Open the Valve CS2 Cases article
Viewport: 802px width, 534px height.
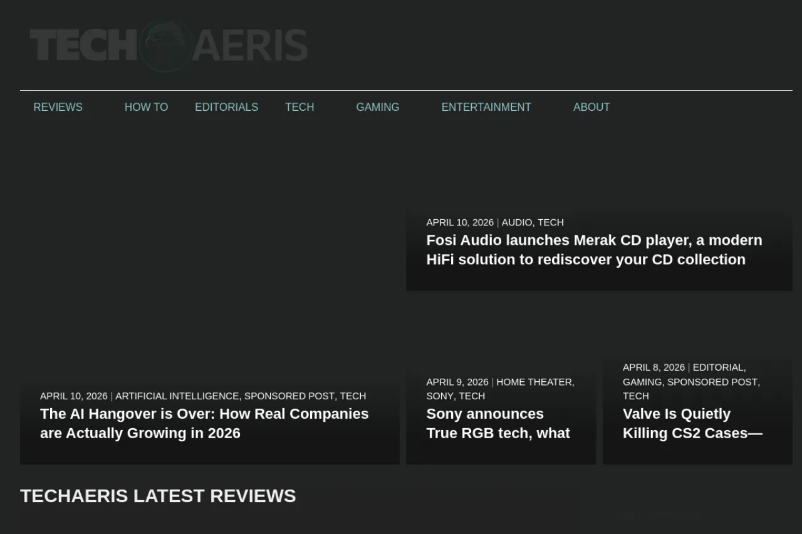point(692,423)
